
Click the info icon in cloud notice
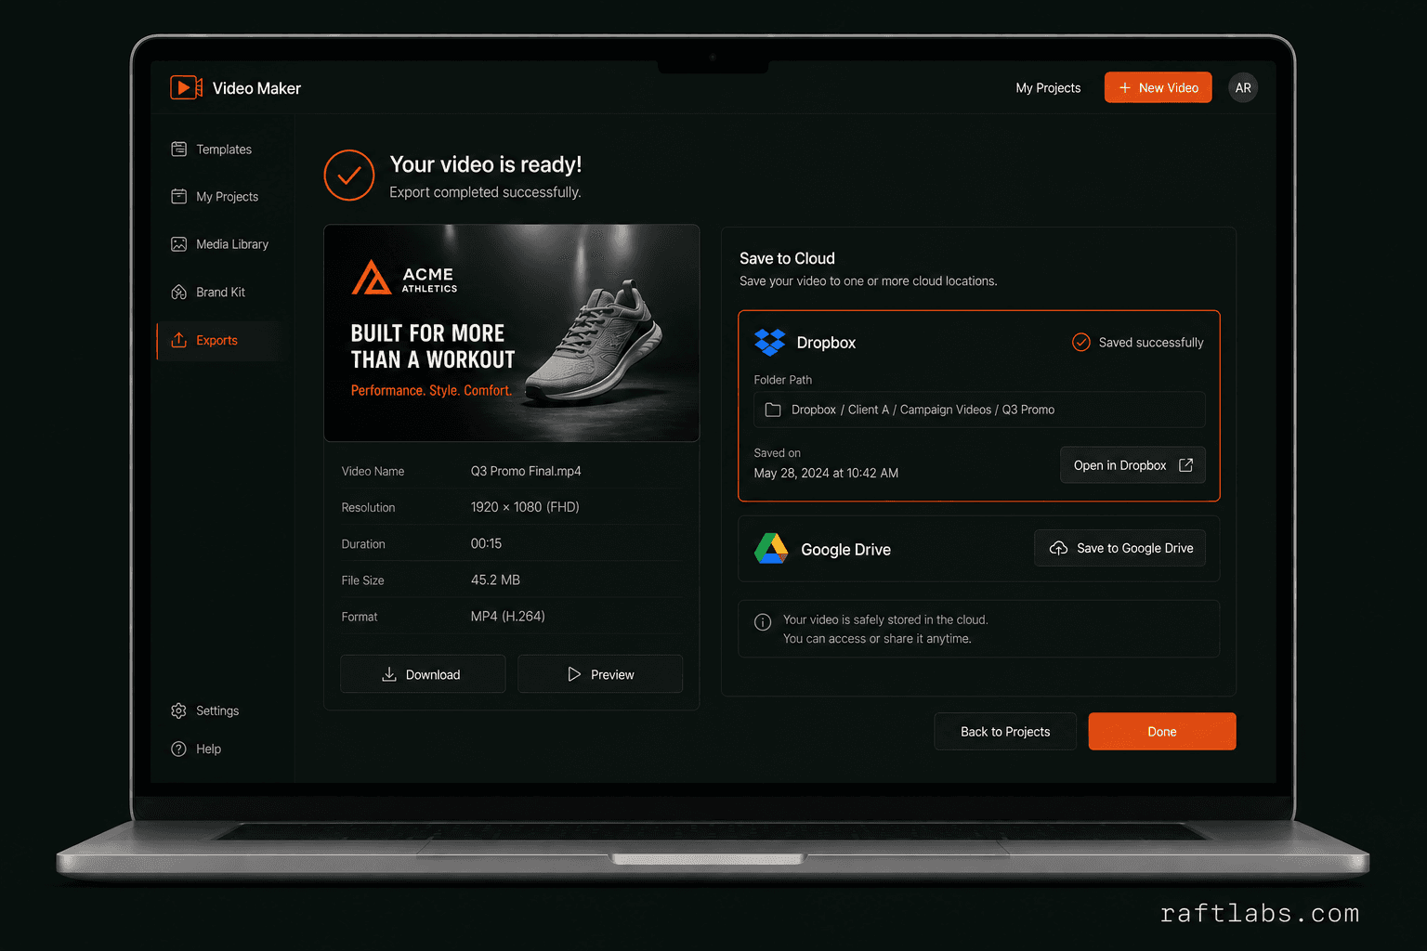pyautogui.click(x=763, y=622)
